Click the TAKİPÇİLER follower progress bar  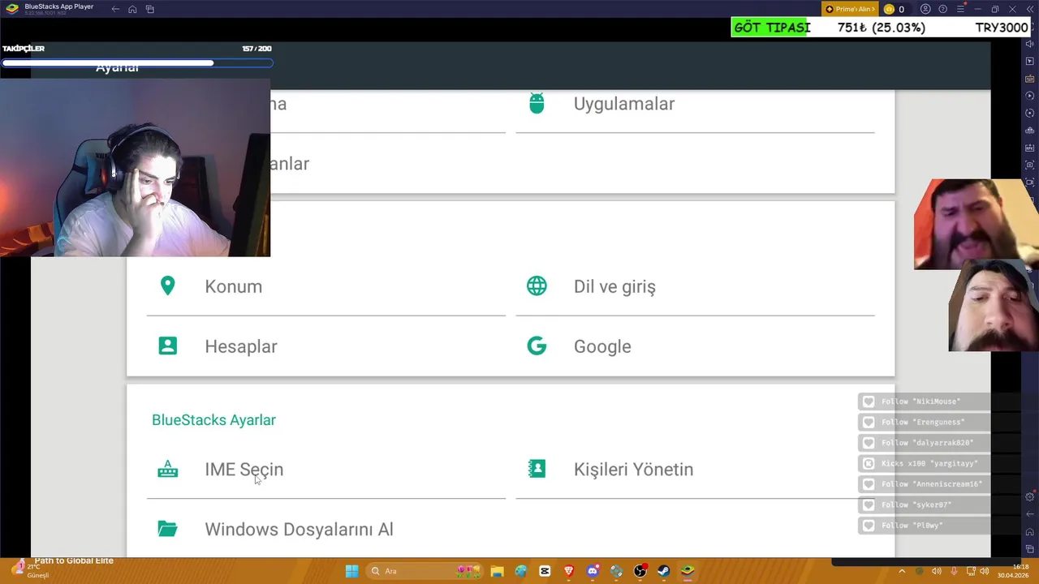tap(136, 62)
